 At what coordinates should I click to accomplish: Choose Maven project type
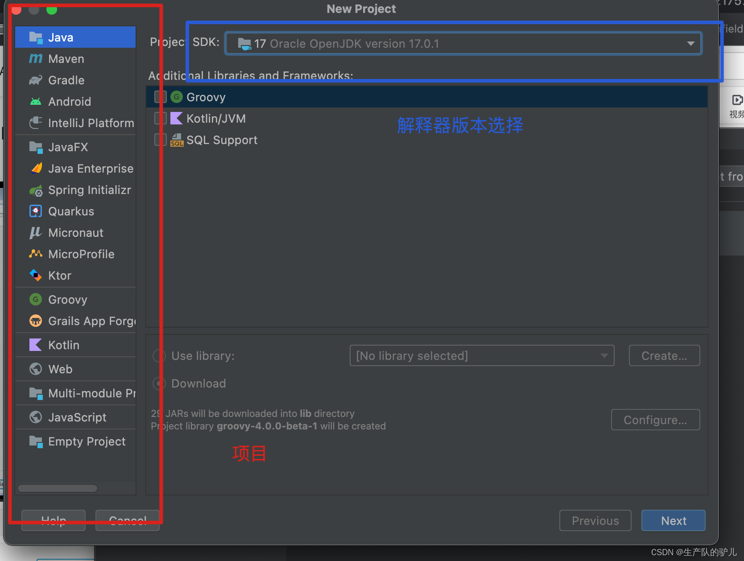click(x=75, y=58)
